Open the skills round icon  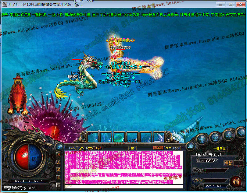tap(228, 134)
